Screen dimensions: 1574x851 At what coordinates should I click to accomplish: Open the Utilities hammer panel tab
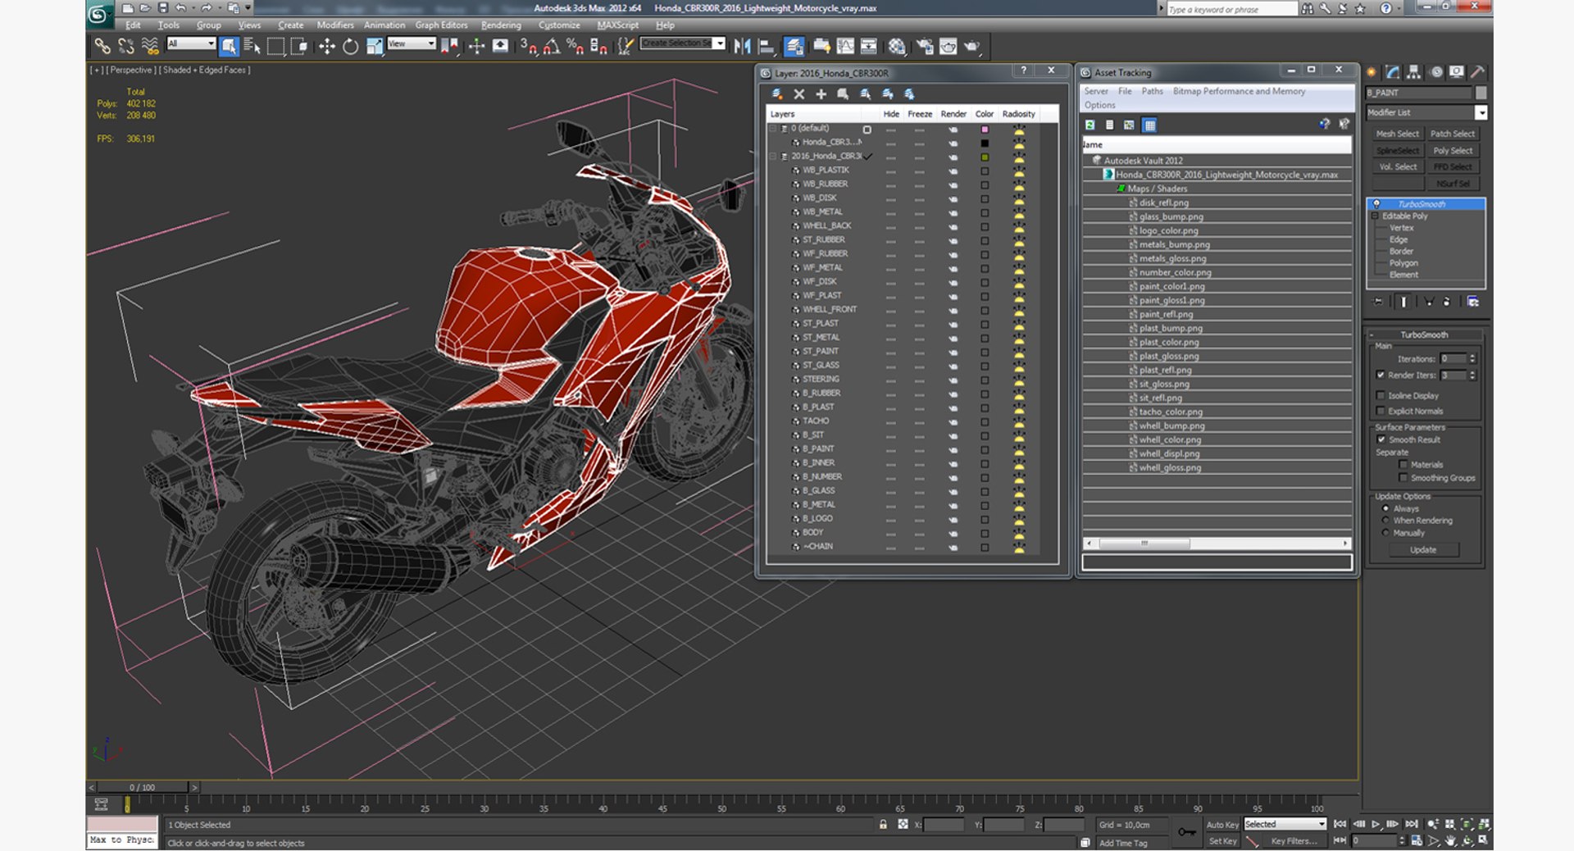[x=1477, y=72]
